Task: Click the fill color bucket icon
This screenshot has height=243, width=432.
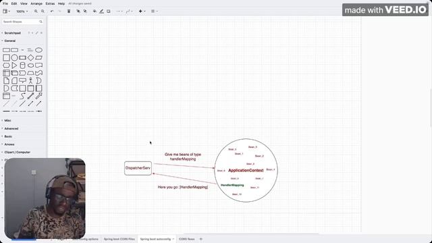Action: point(94,11)
